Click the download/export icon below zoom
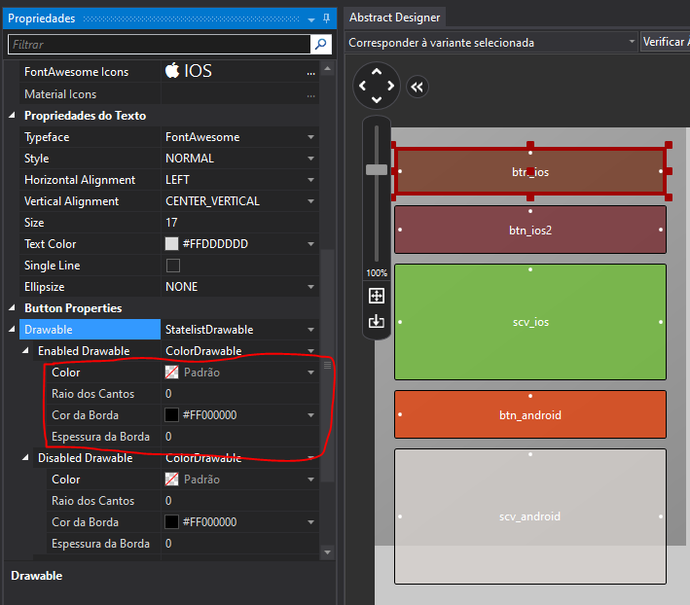The image size is (690, 605). tap(377, 321)
